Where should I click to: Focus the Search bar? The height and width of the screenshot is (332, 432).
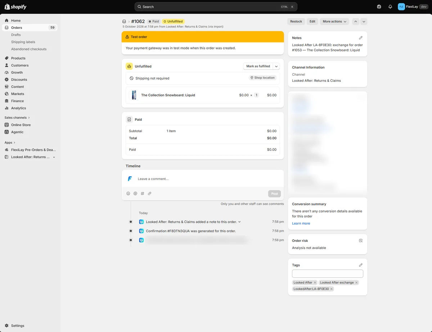coord(216,7)
